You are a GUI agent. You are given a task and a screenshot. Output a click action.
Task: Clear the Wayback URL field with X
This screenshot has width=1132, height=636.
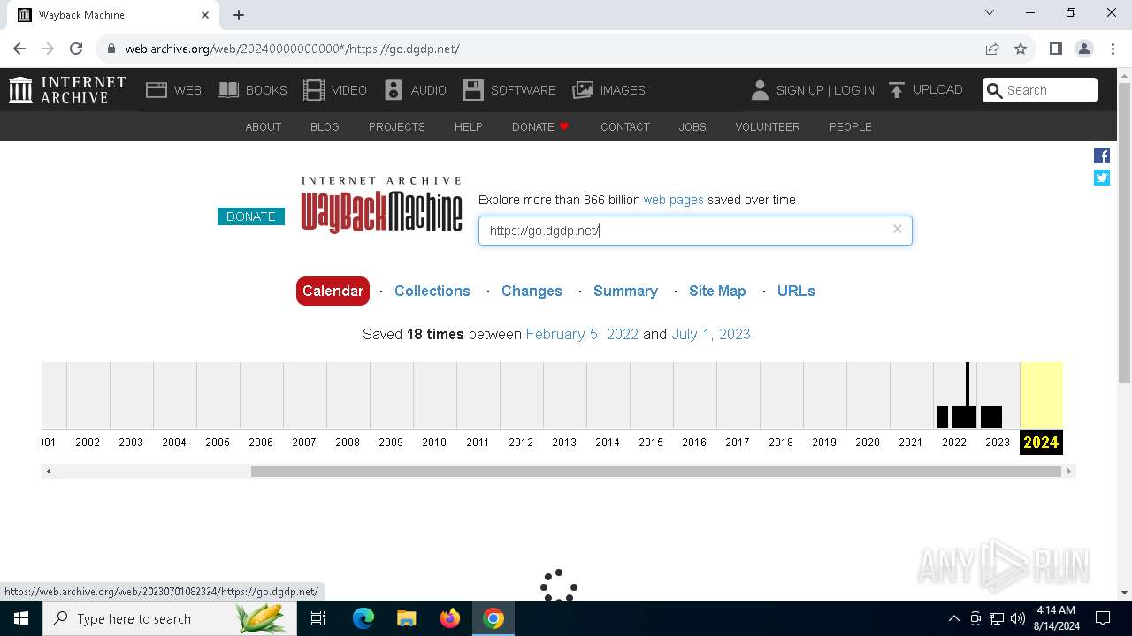(x=898, y=229)
